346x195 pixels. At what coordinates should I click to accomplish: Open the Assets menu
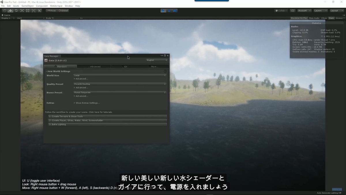16,6
